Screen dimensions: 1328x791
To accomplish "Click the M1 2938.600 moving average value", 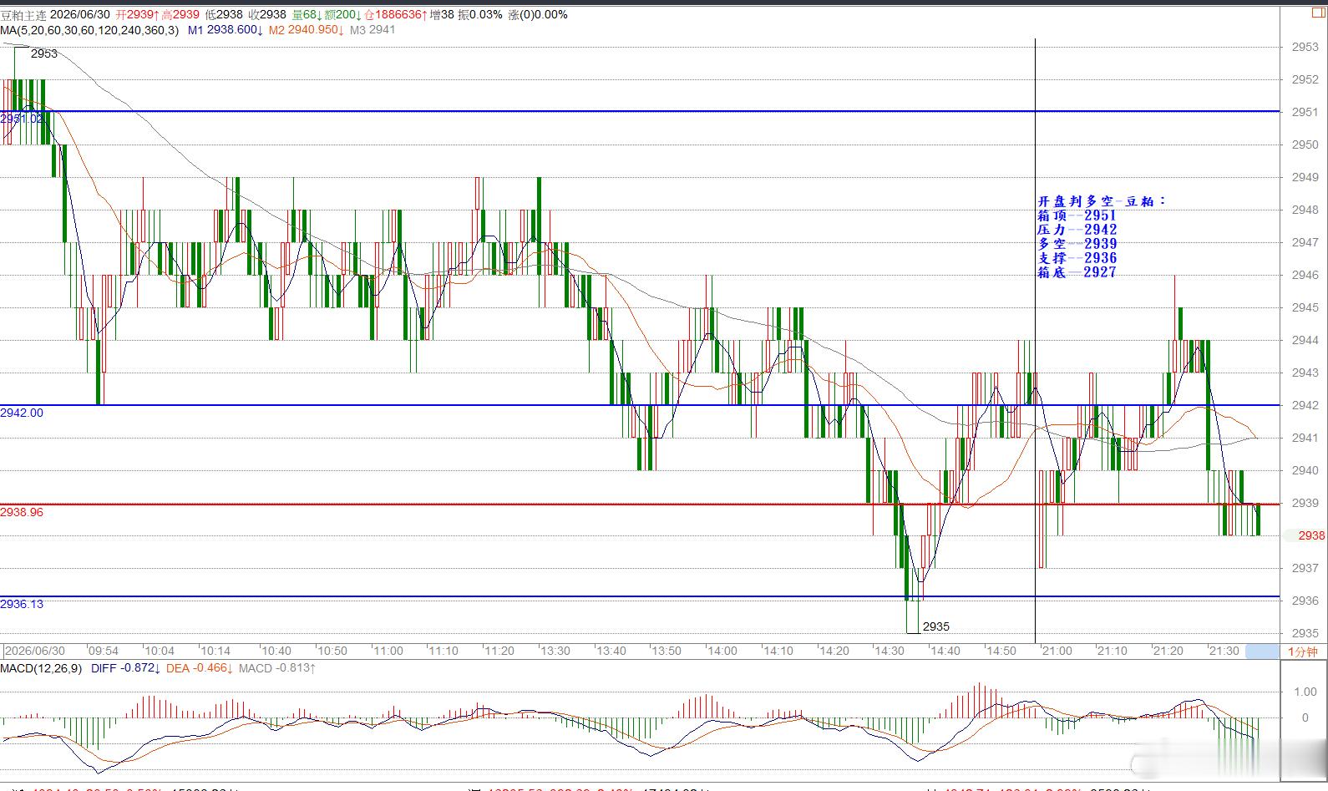I will pos(226,30).
